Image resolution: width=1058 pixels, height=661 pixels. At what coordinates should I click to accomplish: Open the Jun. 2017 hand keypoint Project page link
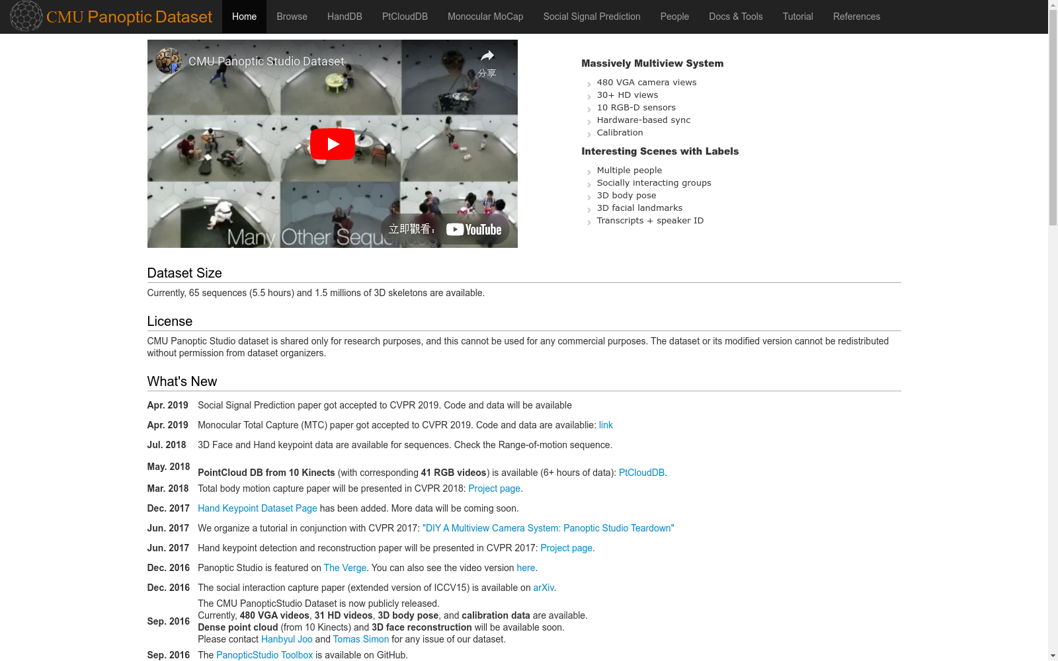[566, 548]
